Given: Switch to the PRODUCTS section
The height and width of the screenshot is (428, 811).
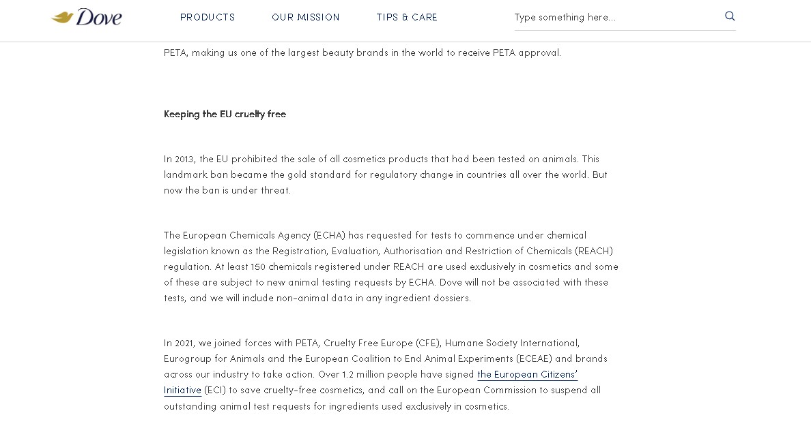Looking at the screenshot, I should 208,17.
